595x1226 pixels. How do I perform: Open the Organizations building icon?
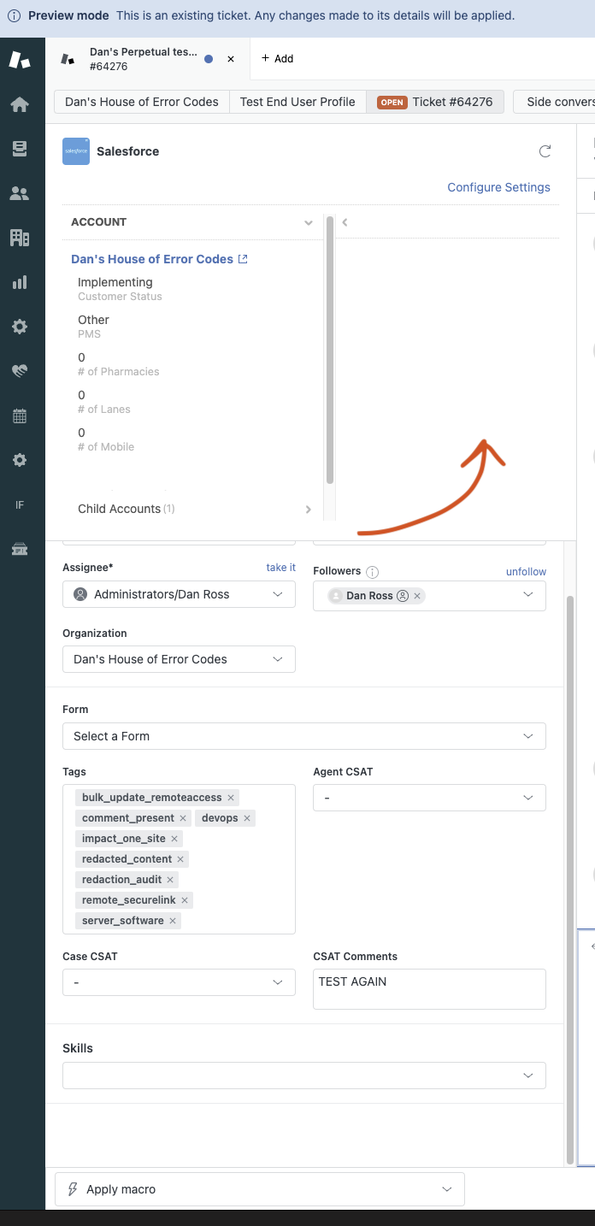coord(20,238)
